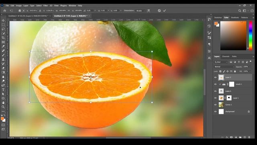This screenshot has height=145, width=257.
Task: Add a layer style with fx icon
Action: pyautogui.click(x=227, y=137)
